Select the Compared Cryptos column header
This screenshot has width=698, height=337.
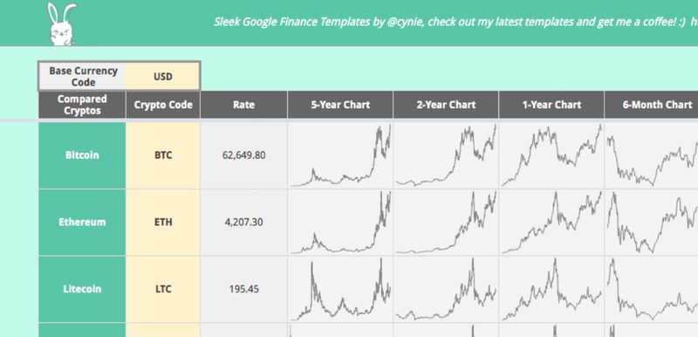pyautogui.click(x=82, y=105)
